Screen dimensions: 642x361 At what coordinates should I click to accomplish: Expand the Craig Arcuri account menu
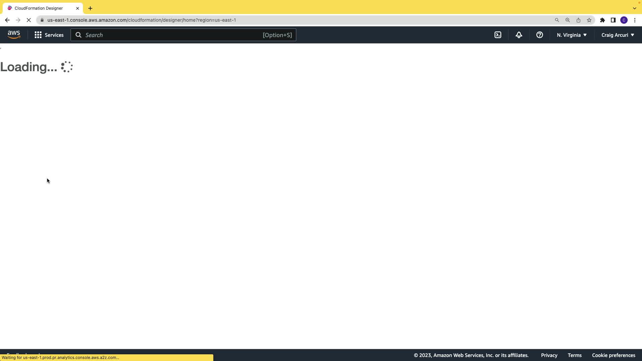pyautogui.click(x=617, y=35)
